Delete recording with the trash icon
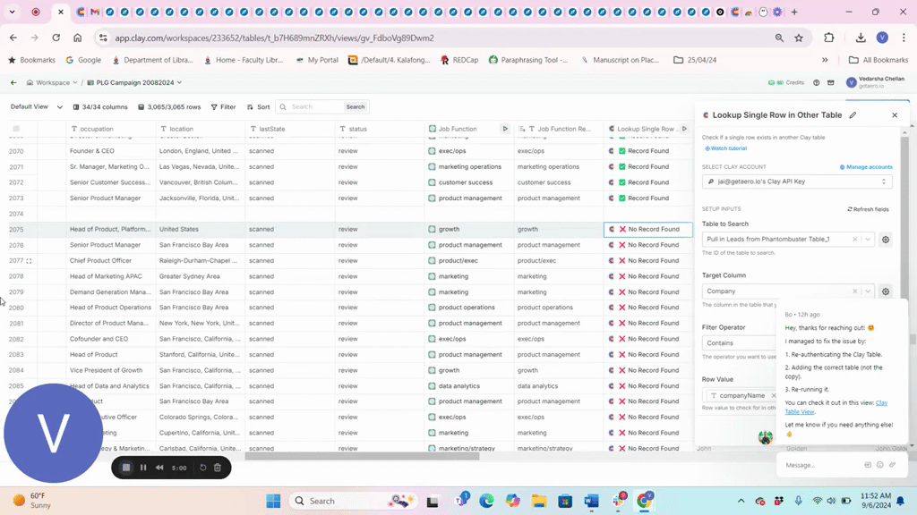This screenshot has width=917, height=515. point(218,468)
